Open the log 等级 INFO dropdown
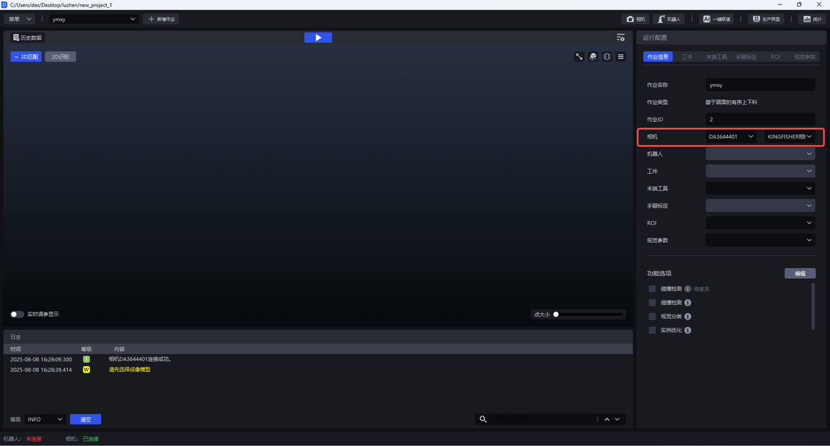The image size is (830, 446). 45,419
